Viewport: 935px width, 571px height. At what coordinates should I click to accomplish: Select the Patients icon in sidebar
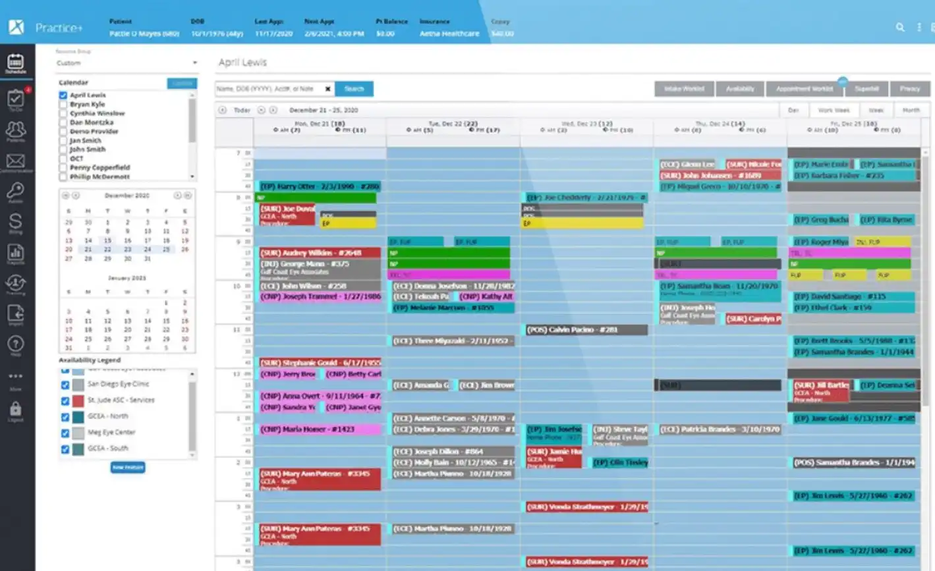coord(16,129)
